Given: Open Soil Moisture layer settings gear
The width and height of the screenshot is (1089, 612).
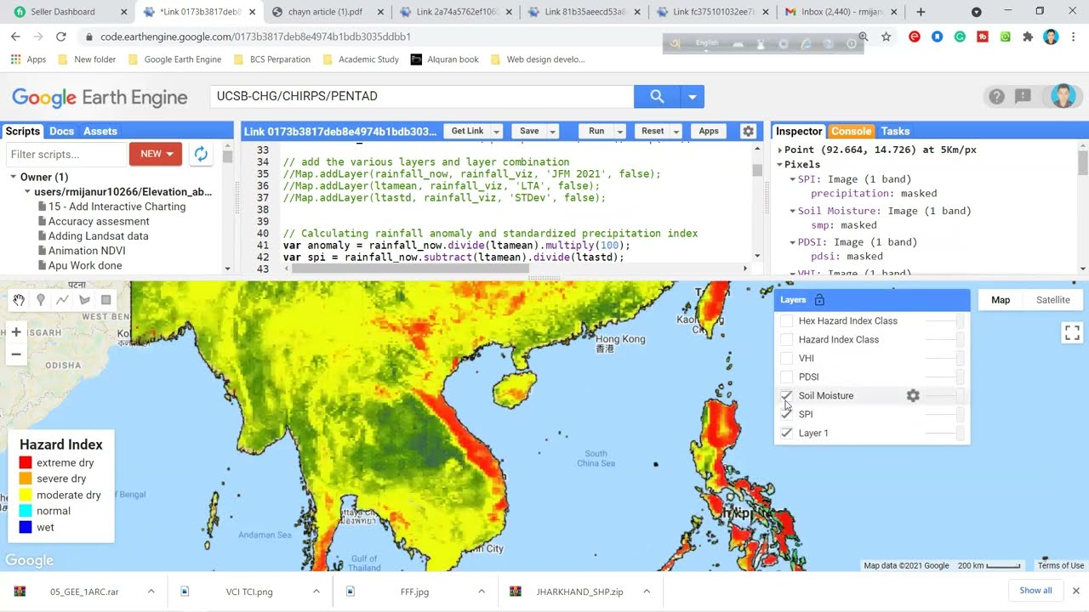Looking at the screenshot, I should tap(913, 396).
